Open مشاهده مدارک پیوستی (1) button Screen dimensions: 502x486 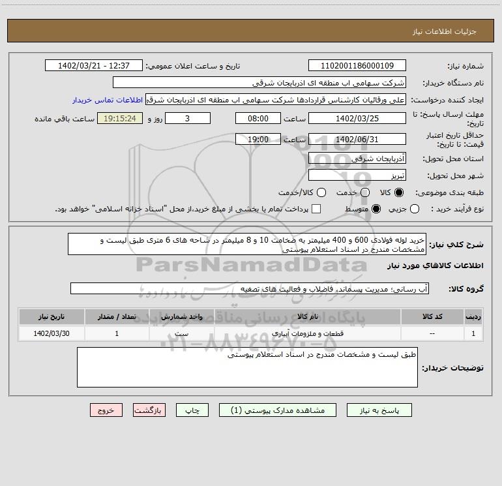[x=278, y=410]
